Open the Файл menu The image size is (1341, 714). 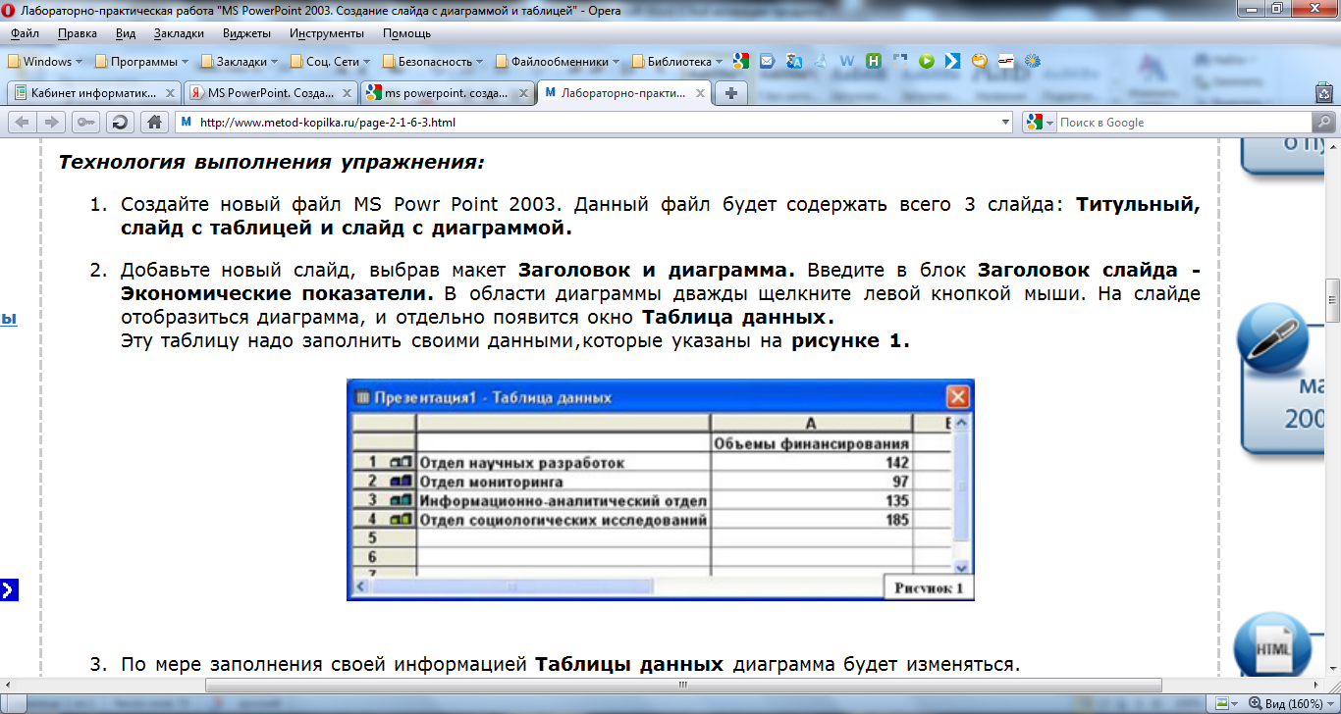point(26,33)
